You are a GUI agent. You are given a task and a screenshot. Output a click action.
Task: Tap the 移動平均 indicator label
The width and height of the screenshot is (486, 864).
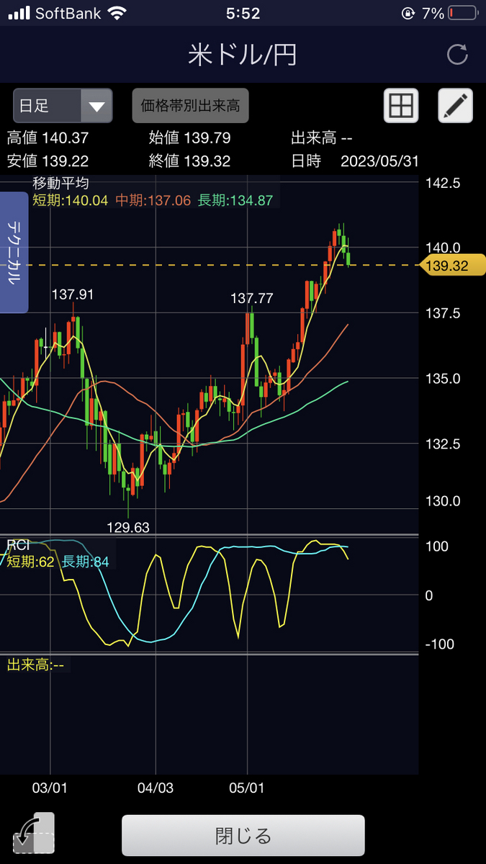coord(60,183)
